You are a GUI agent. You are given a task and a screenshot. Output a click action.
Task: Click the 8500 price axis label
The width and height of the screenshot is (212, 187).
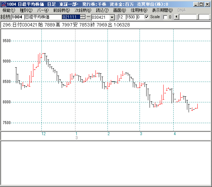pyautogui.click(x=6, y=82)
